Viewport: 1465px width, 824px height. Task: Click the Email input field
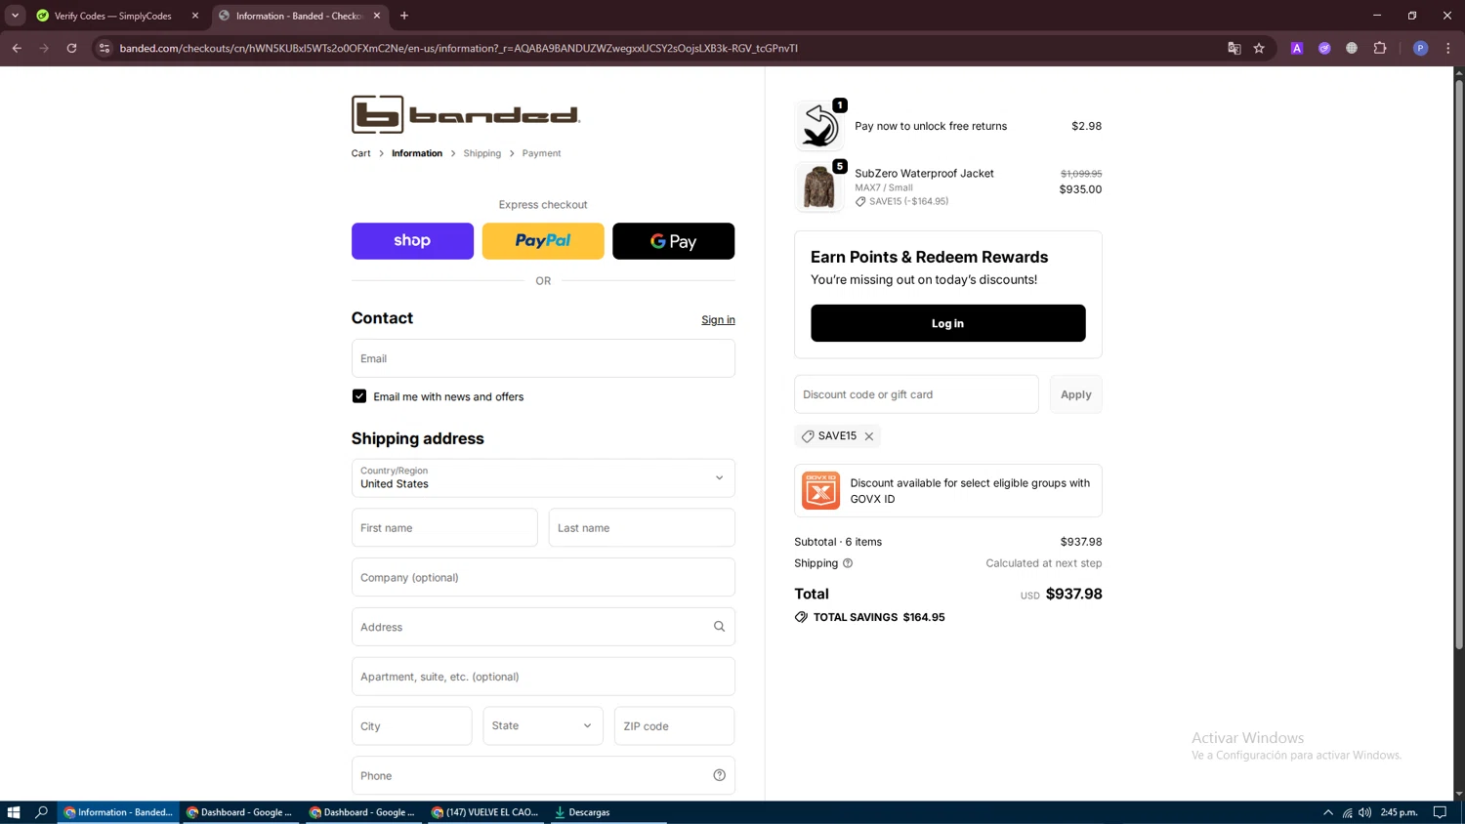pyautogui.click(x=543, y=358)
